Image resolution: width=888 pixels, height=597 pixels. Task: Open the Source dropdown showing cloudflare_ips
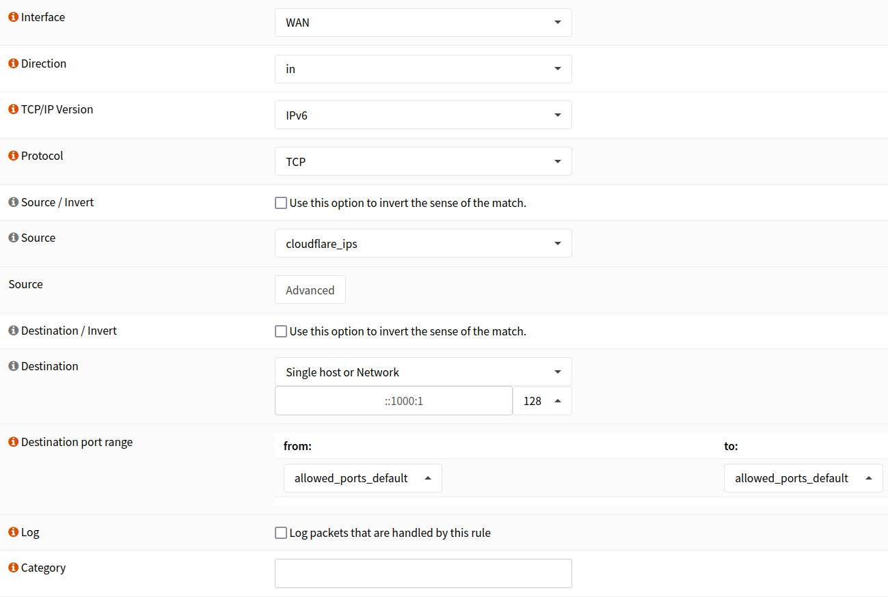422,243
